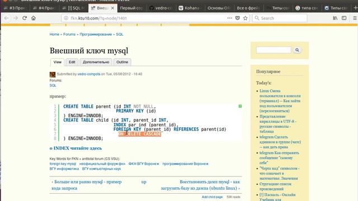Toggle the browser sidebar icon

coord(344,18)
